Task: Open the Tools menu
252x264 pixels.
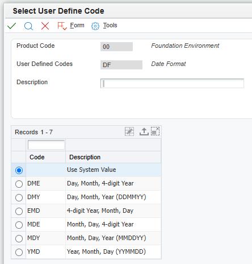Action: click(110, 25)
